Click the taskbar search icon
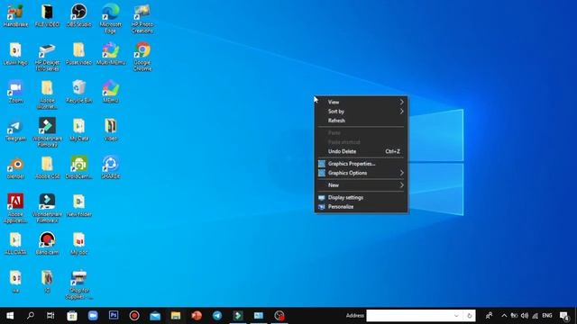 tap(31, 315)
